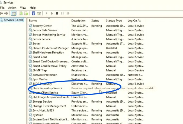The width and height of the screenshot is (183, 124).
Task: Click the Pause Service toolbar icon
Action: click(62, 14)
